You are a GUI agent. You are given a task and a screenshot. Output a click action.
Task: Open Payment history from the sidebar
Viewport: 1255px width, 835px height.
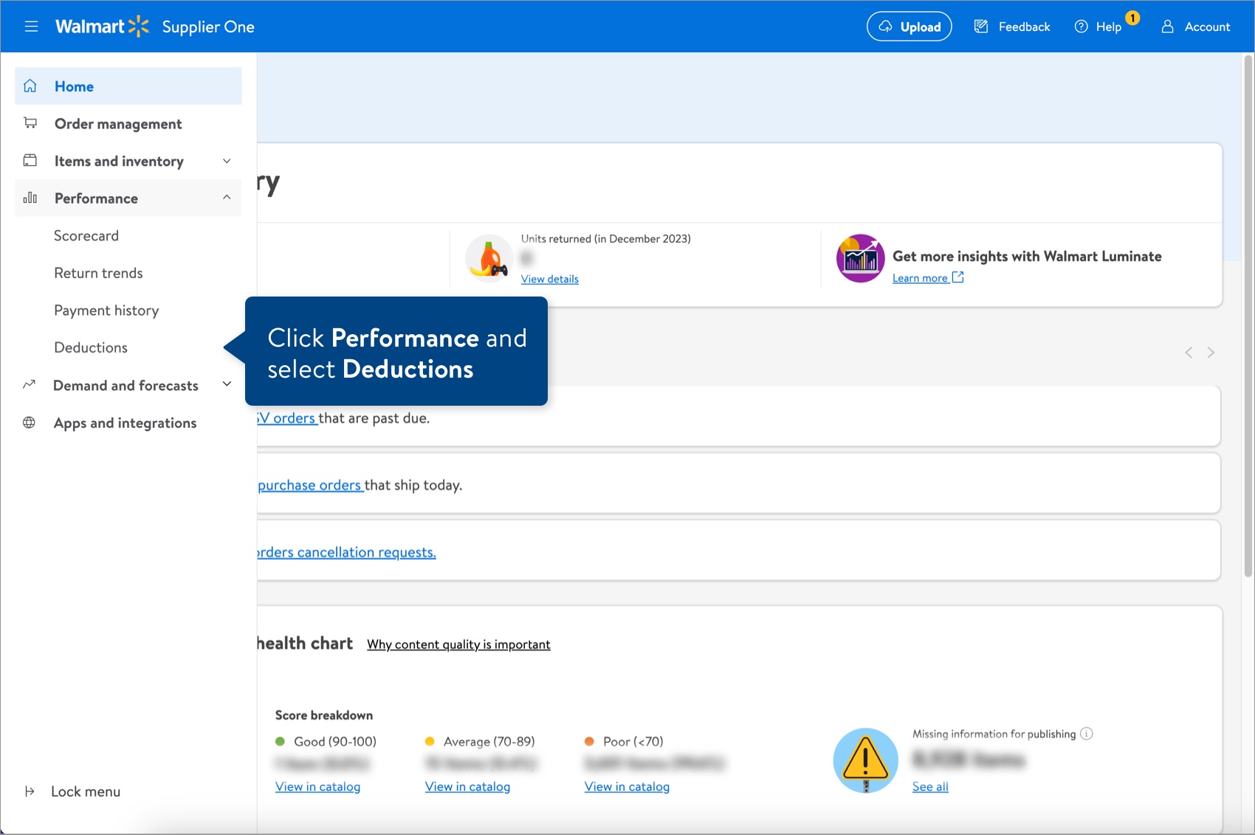(106, 311)
